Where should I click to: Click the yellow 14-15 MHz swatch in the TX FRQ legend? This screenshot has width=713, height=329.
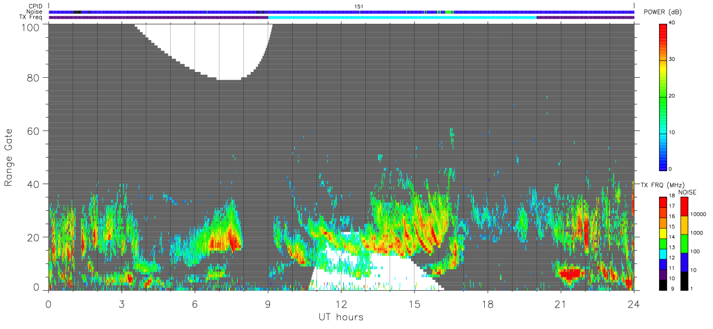663,233
